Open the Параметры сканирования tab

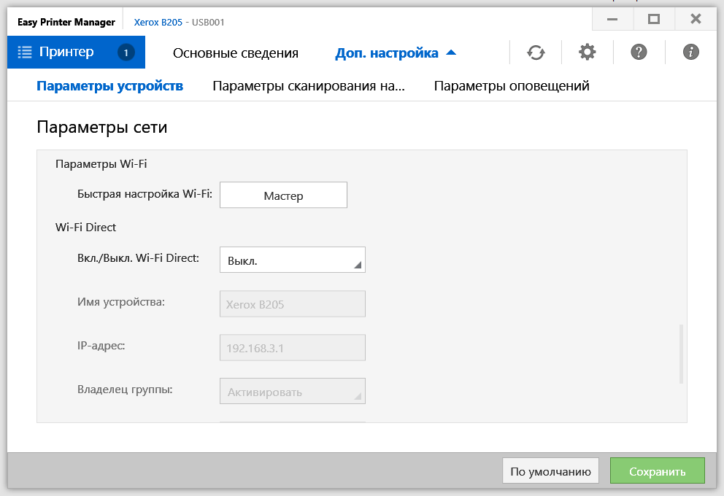click(308, 86)
